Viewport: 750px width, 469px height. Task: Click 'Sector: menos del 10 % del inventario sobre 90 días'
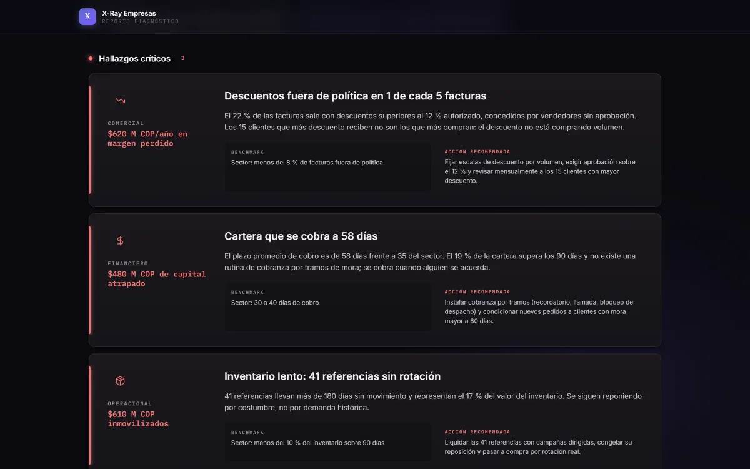click(307, 443)
